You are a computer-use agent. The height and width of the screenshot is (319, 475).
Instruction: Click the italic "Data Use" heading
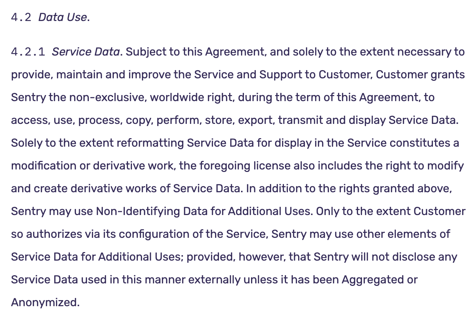63,17
